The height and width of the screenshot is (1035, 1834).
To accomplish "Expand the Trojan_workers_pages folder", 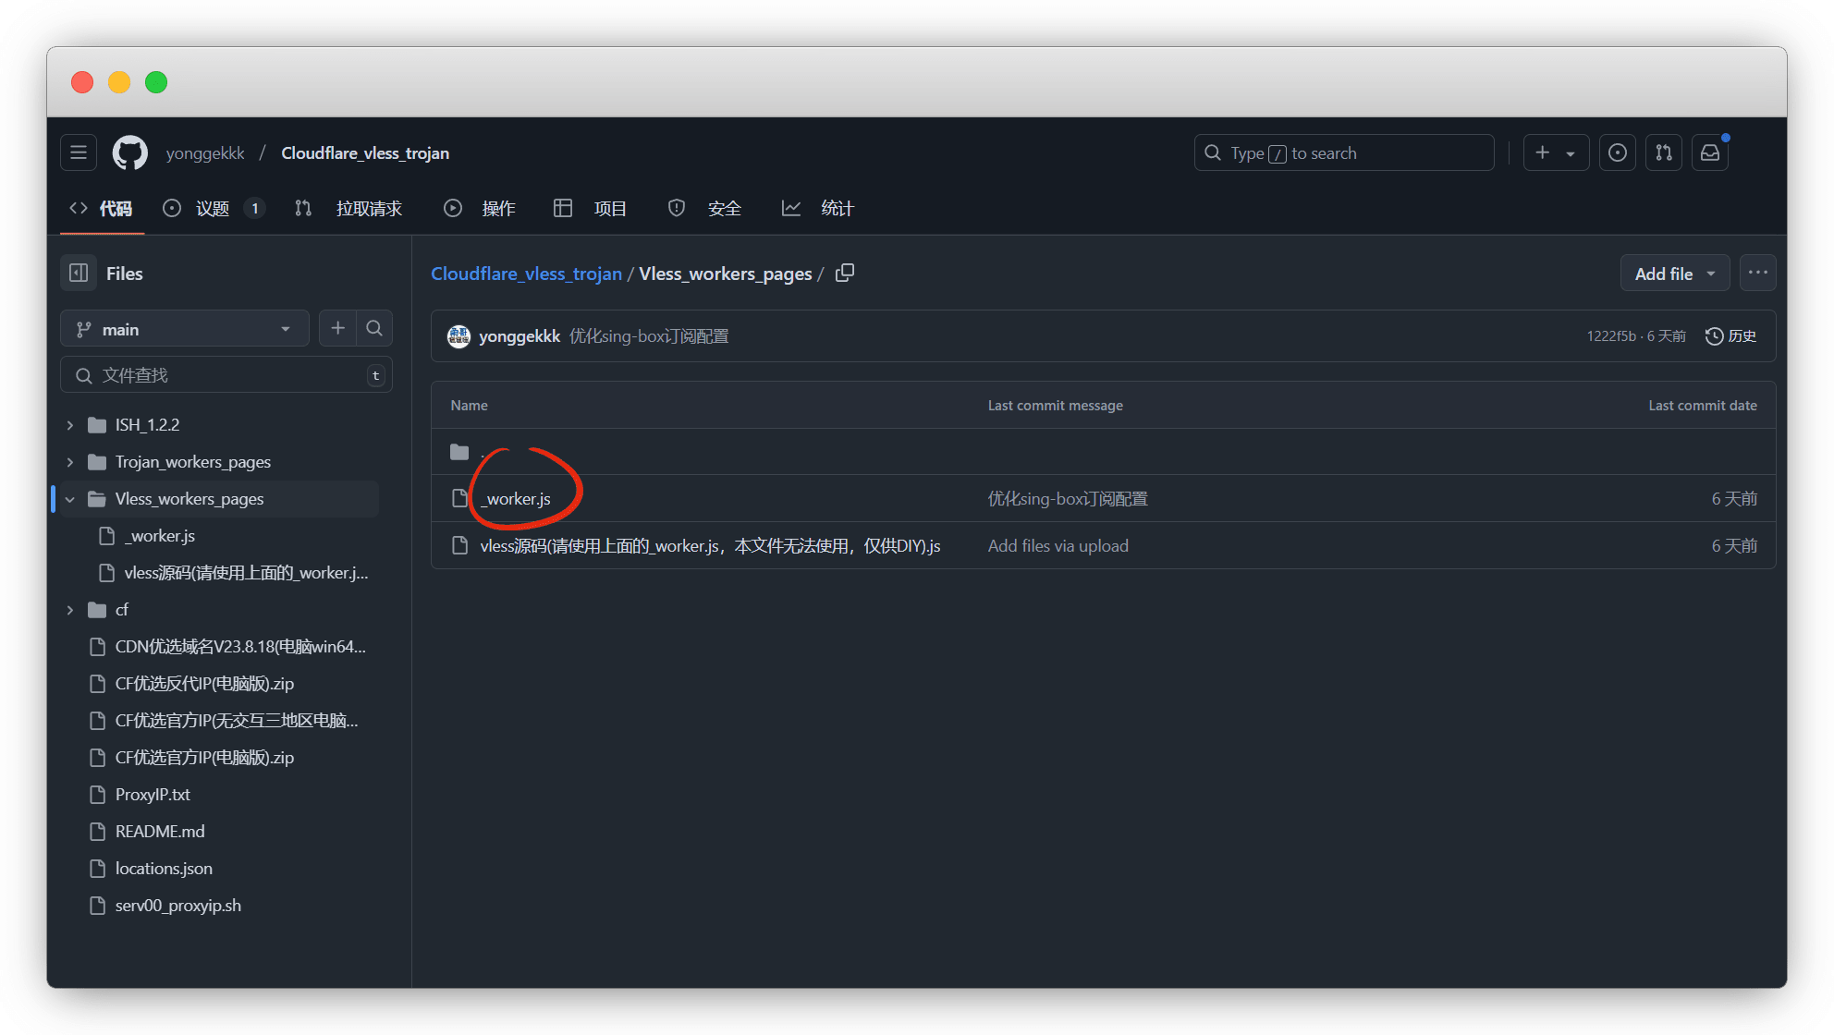I will tap(70, 462).
